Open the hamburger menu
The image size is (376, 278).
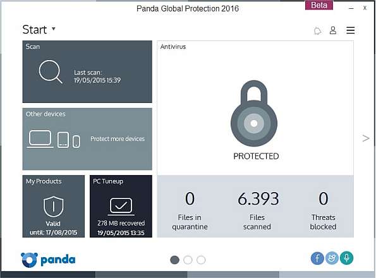click(x=350, y=30)
